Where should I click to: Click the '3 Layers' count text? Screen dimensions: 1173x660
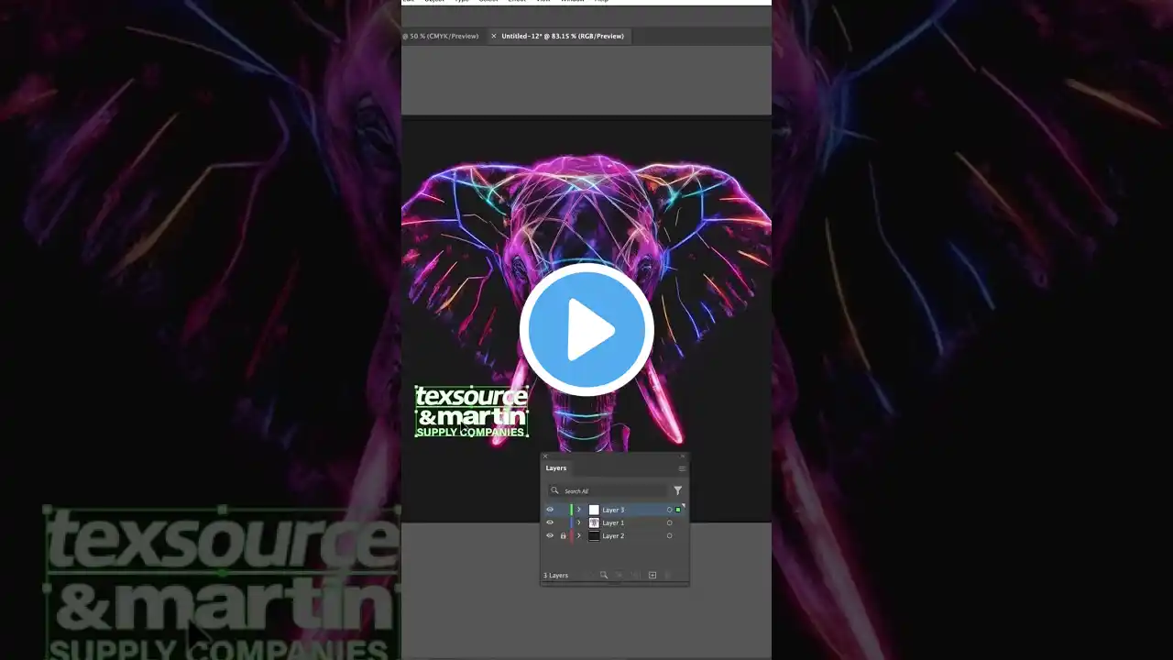click(556, 576)
